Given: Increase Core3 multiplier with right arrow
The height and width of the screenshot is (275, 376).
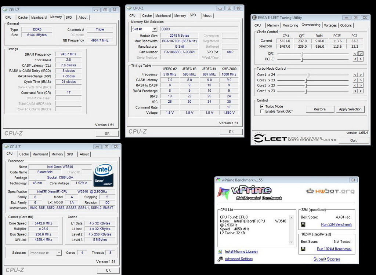Looking at the screenshot, I should 361,85.
